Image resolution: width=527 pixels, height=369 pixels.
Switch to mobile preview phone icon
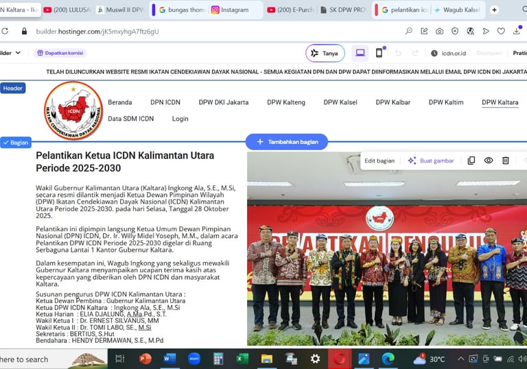(379, 53)
